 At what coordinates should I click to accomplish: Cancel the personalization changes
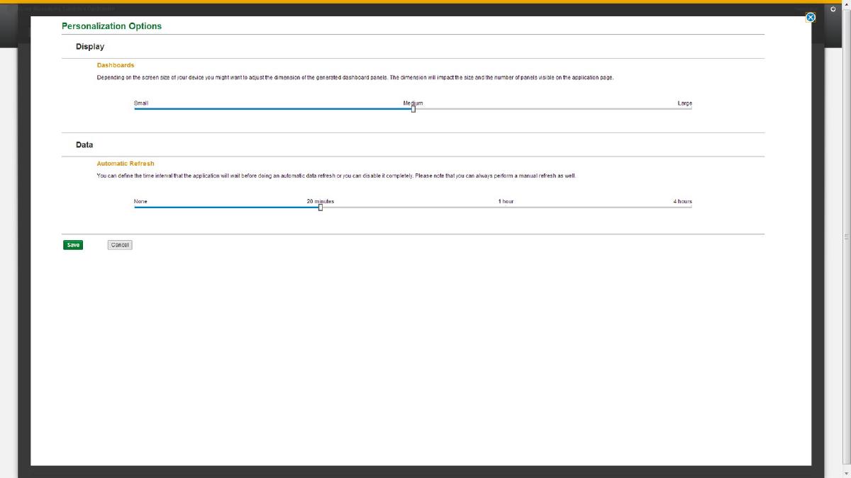point(120,245)
